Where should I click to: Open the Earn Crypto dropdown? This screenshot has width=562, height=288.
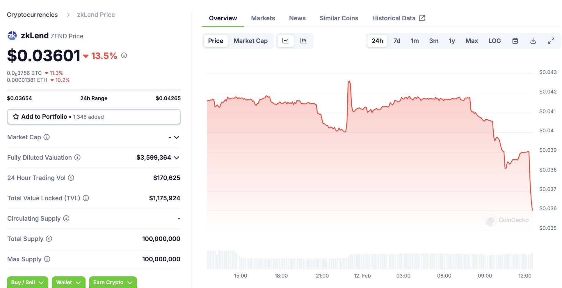coord(113,282)
